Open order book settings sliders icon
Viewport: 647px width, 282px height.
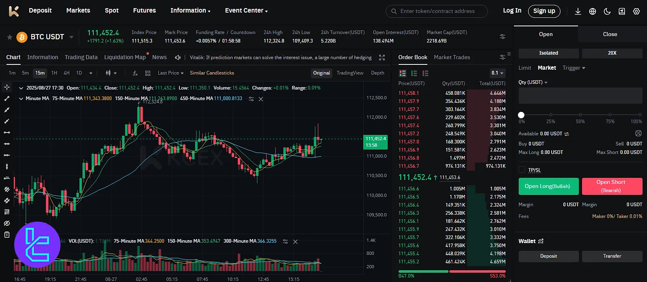click(503, 57)
